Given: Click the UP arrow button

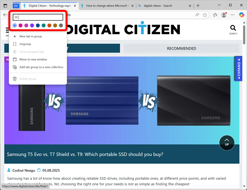Looking at the screenshot, I should [x=227, y=143].
